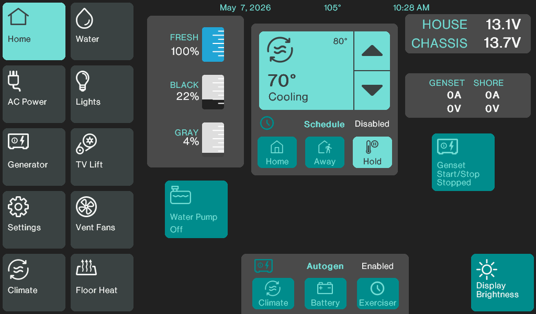Open the Settings gear tile
536x314 pixels.
coord(34,220)
